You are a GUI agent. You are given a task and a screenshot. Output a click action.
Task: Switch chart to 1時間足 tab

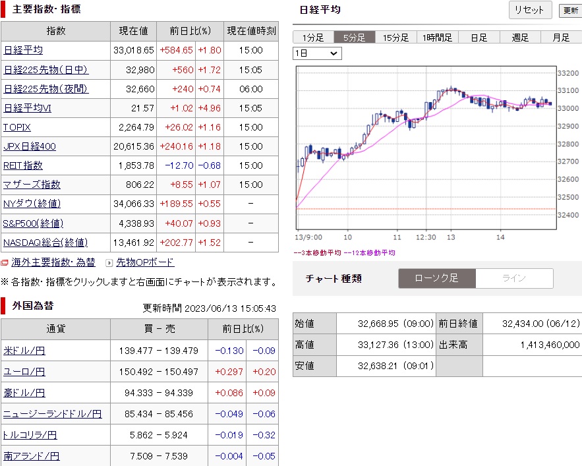tap(437, 38)
